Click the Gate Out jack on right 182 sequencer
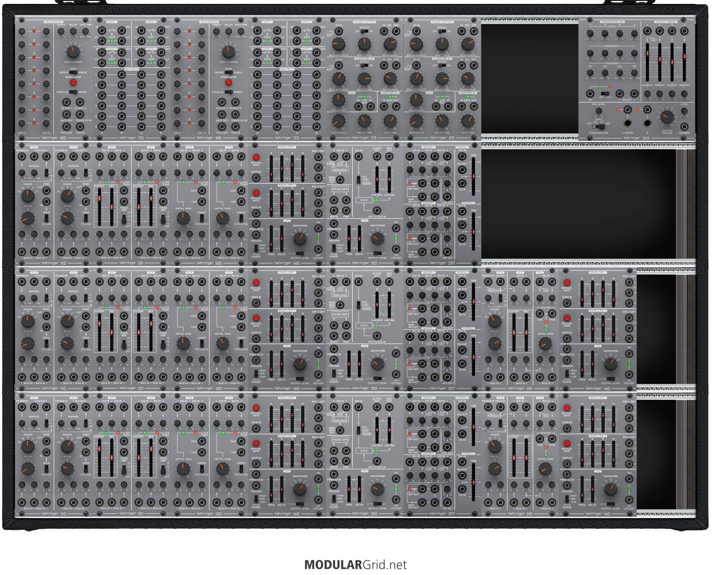Screen dimensions: 712x575 click(x=222, y=115)
